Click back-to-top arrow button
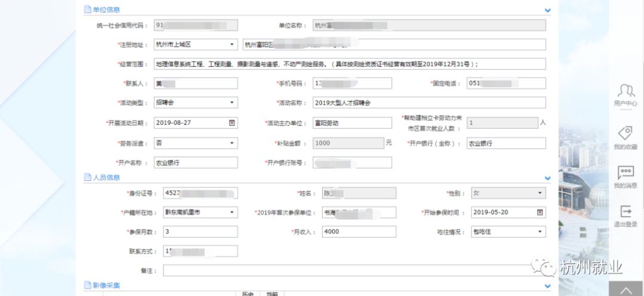The image size is (644, 296). (x=625, y=289)
